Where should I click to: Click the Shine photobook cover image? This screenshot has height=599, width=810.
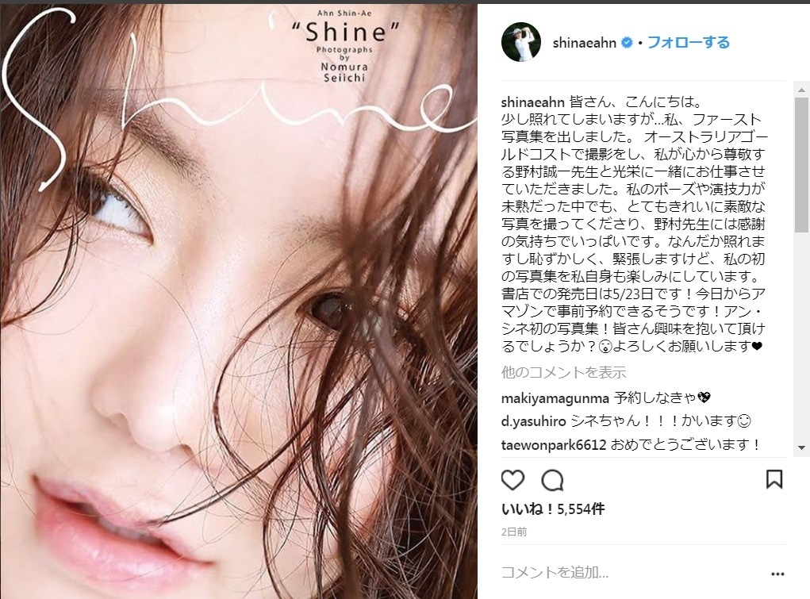[239, 301]
